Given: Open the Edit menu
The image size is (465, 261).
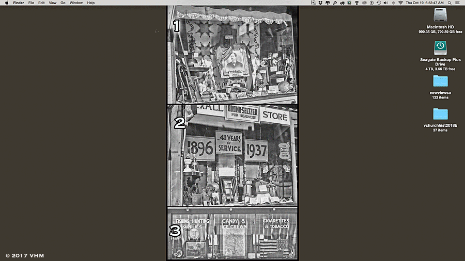Looking at the screenshot, I should click(41, 3).
